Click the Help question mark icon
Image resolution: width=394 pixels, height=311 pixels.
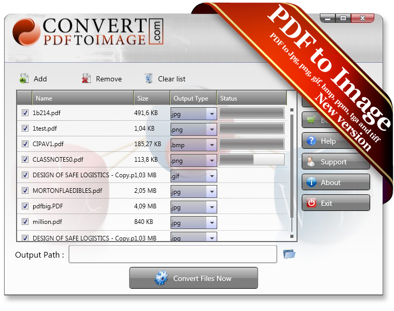pyautogui.click(x=312, y=140)
